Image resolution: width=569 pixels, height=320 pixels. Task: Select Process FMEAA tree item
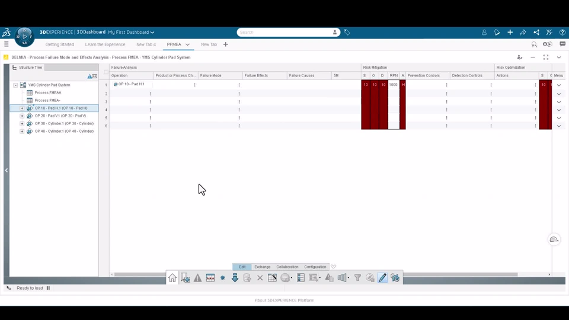point(48,92)
